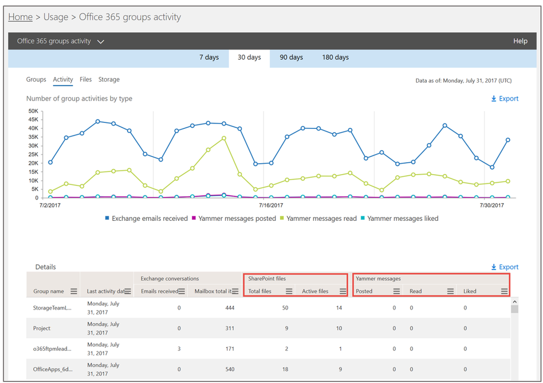Click the Yammer messages liked legend swatch

(363, 218)
